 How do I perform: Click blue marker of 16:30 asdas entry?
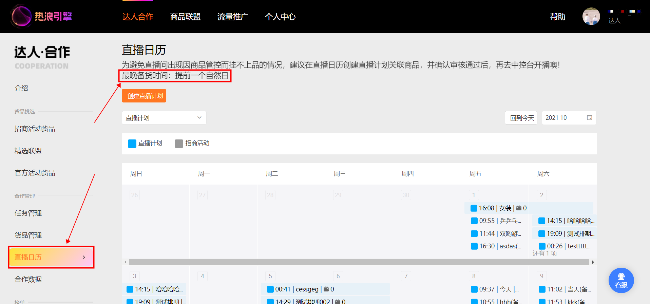pos(474,246)
